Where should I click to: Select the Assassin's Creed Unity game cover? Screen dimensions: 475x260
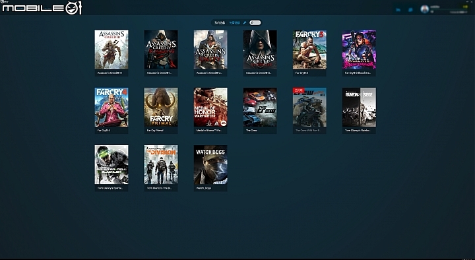[x=210, y=49]
